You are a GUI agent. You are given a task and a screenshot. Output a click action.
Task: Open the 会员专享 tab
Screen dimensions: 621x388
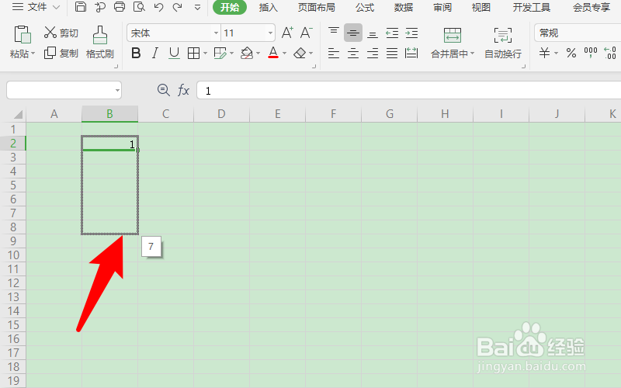click(592, 7)
